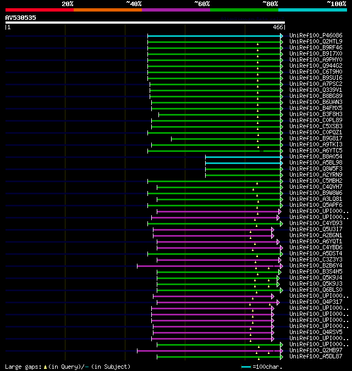Click the orange ~40% identity legend segment
Viewport: 352px width, 371px height.
pyautogui.click(x=108, y=10)
